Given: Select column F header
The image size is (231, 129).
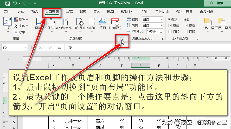Looking at the screenshot, I should tap(159, 66).
